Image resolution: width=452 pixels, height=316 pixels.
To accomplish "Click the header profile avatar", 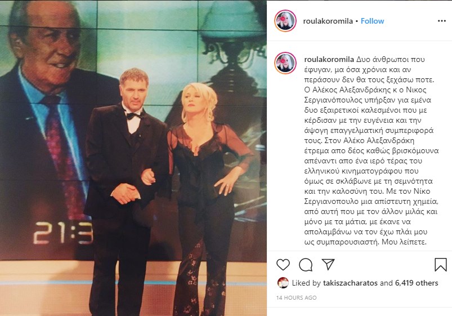I will click(x=285, y=21).
